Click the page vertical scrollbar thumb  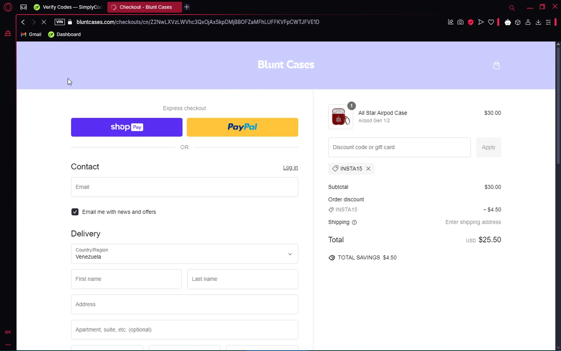pyautogui.click(x=558, y=106)
